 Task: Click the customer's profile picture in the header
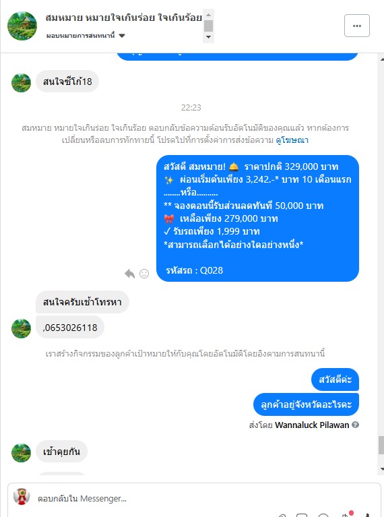pyautogui.click(x=22, y=26)
